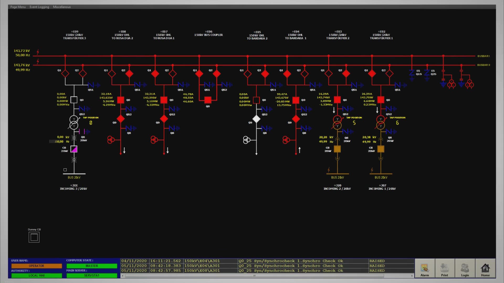Select the transformer symbol in E09 Transformer 3 bay
This screenshot has width=504, height=283.
[74, 122]
